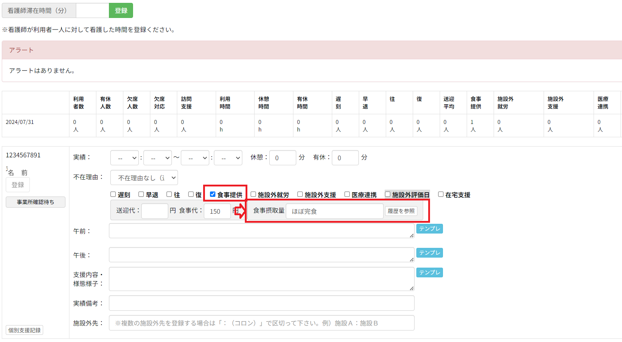
Task: Click the 食事代 amount field
Action: 217,211
